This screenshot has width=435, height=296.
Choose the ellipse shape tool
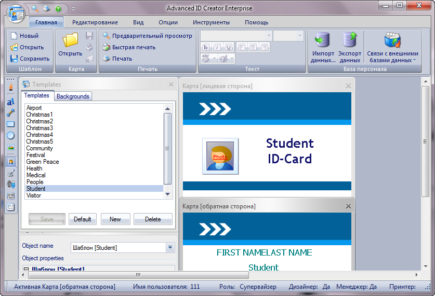10,136
